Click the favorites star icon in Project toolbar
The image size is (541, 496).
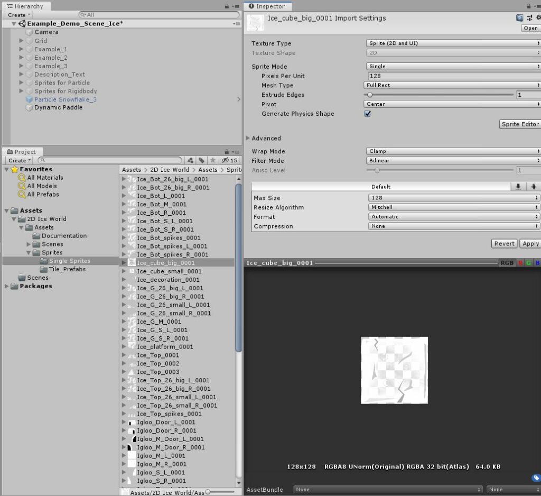212,160
